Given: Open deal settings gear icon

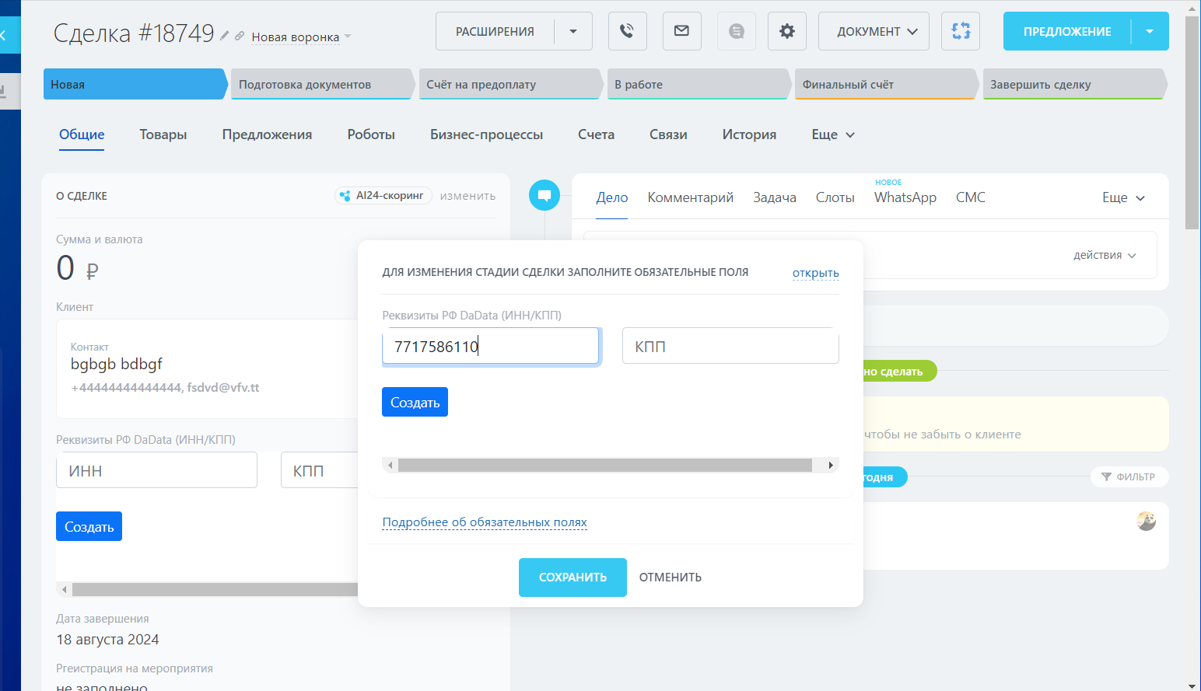Looking at the screenshot, I should [787, 31].
